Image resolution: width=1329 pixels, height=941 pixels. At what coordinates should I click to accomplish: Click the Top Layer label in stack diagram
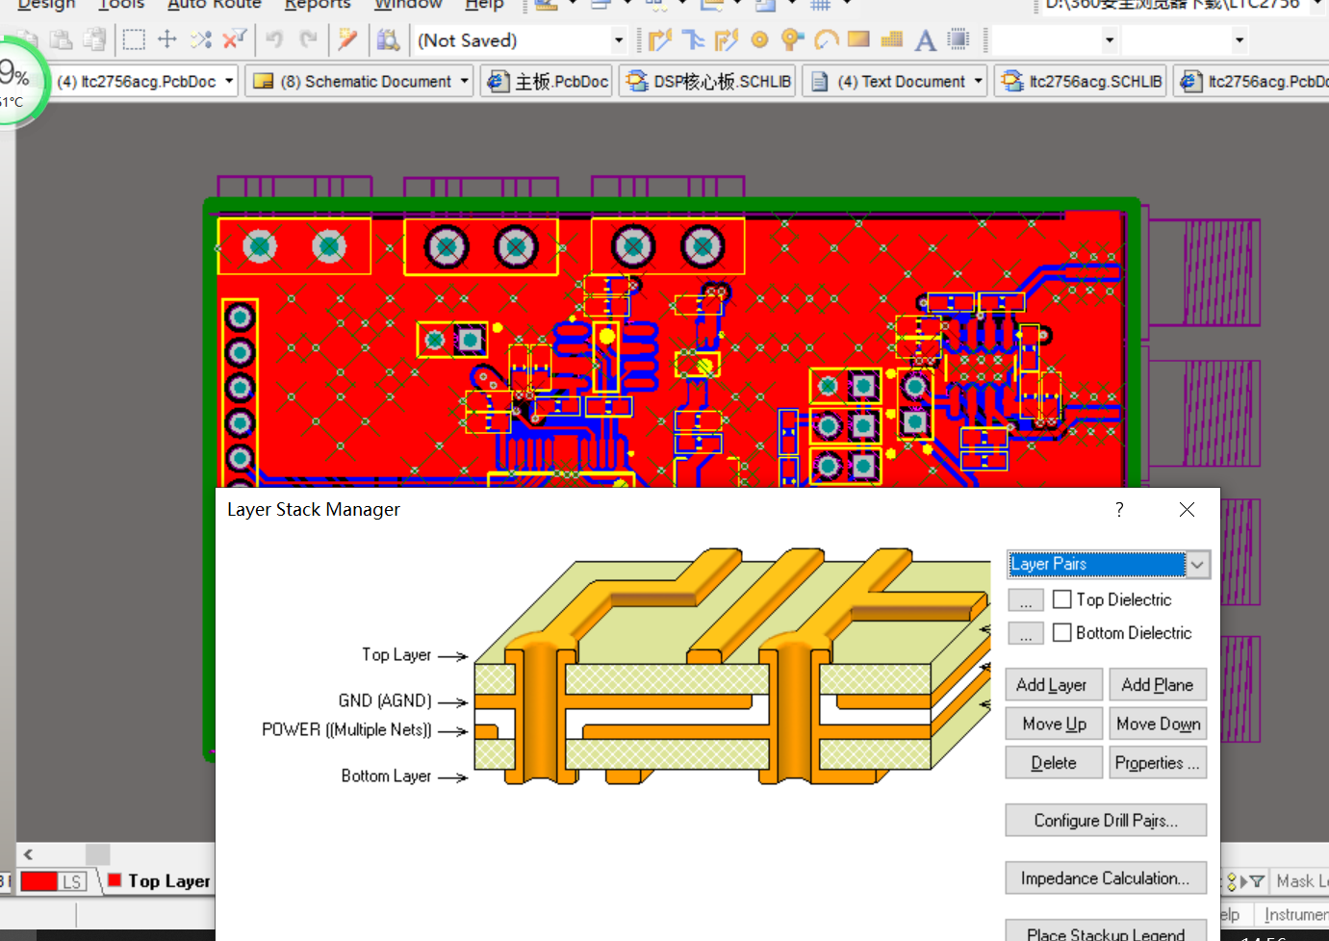point(396,655)
